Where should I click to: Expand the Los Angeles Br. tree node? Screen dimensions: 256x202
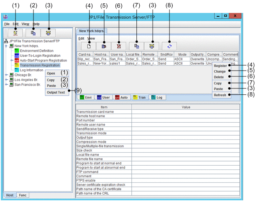(6, 80)
